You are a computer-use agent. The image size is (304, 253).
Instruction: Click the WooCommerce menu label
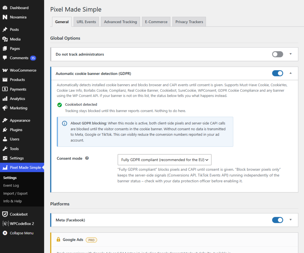click(x=23, y=70)
